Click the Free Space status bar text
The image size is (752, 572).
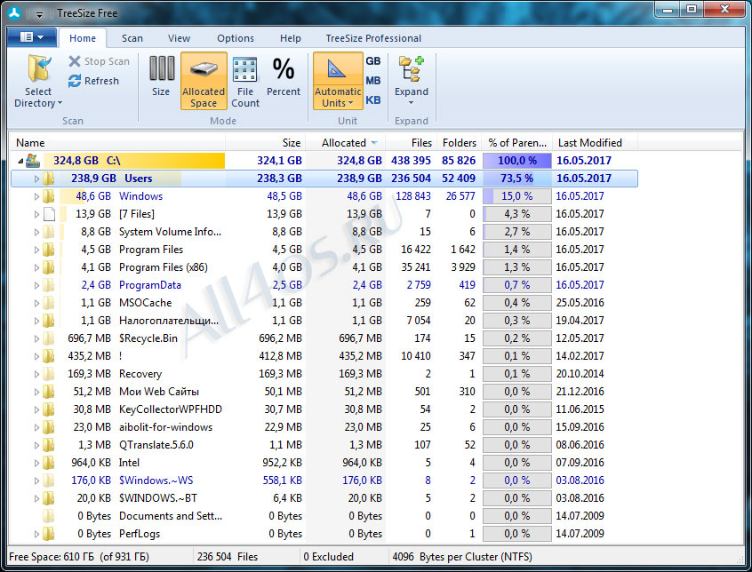(x=79, y=557)
